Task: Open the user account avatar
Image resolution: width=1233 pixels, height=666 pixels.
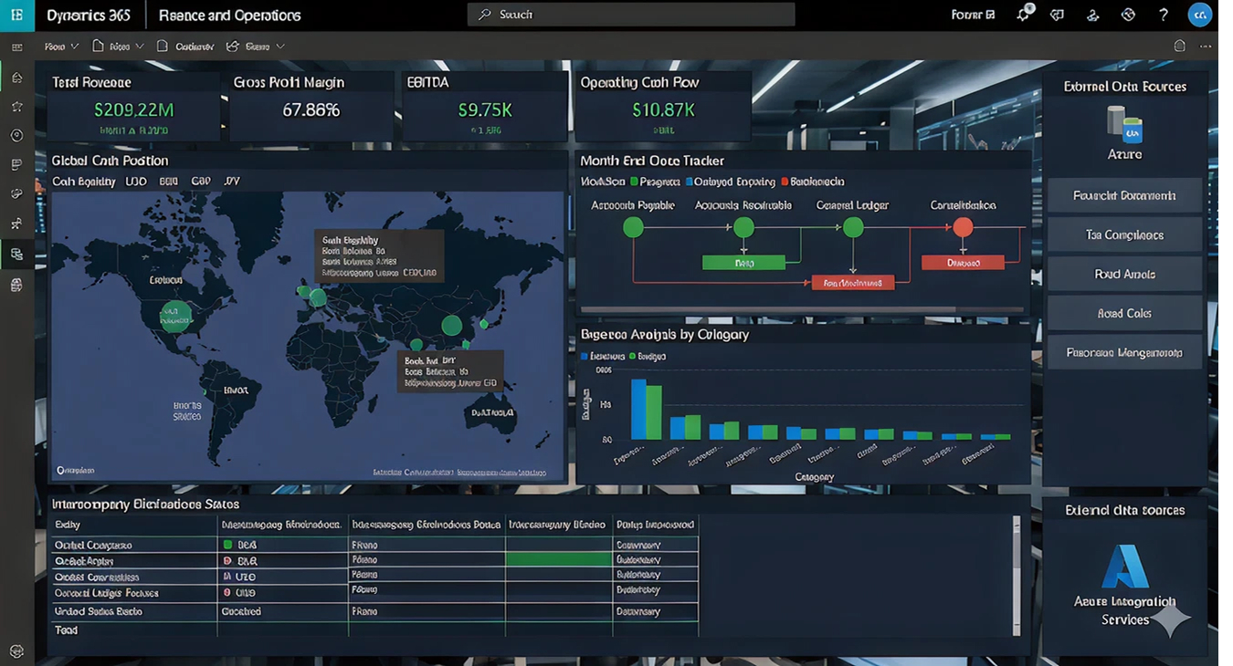Action: 1200,15
